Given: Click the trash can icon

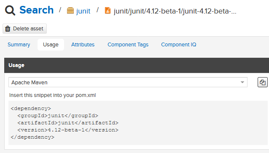Looking at the screenshot, I should click(8, 29).
